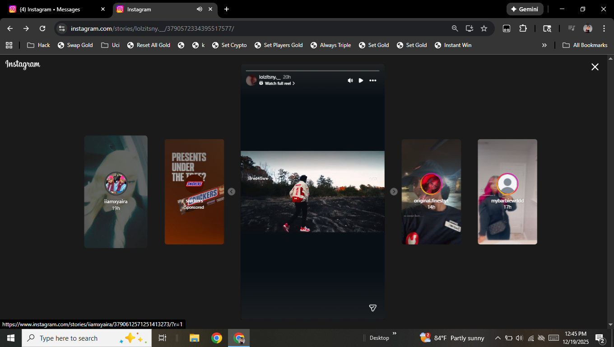Image resolution: width=614 pixels, height=347 pixels.
Task: Click Reset All Gold bookmark
Action: 149,45
